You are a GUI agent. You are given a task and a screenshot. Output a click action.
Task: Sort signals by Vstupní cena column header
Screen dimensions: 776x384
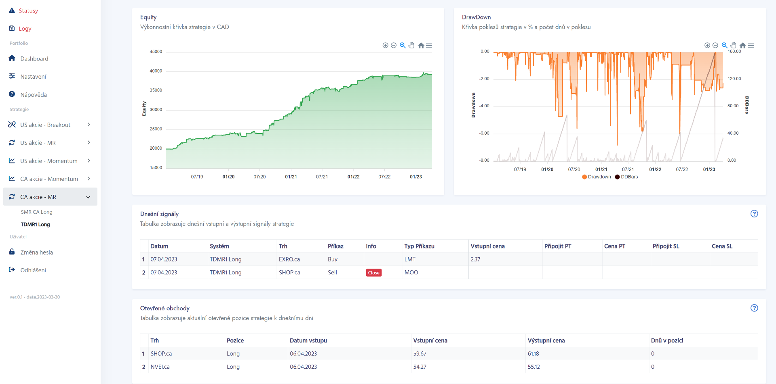click(487, 246)
